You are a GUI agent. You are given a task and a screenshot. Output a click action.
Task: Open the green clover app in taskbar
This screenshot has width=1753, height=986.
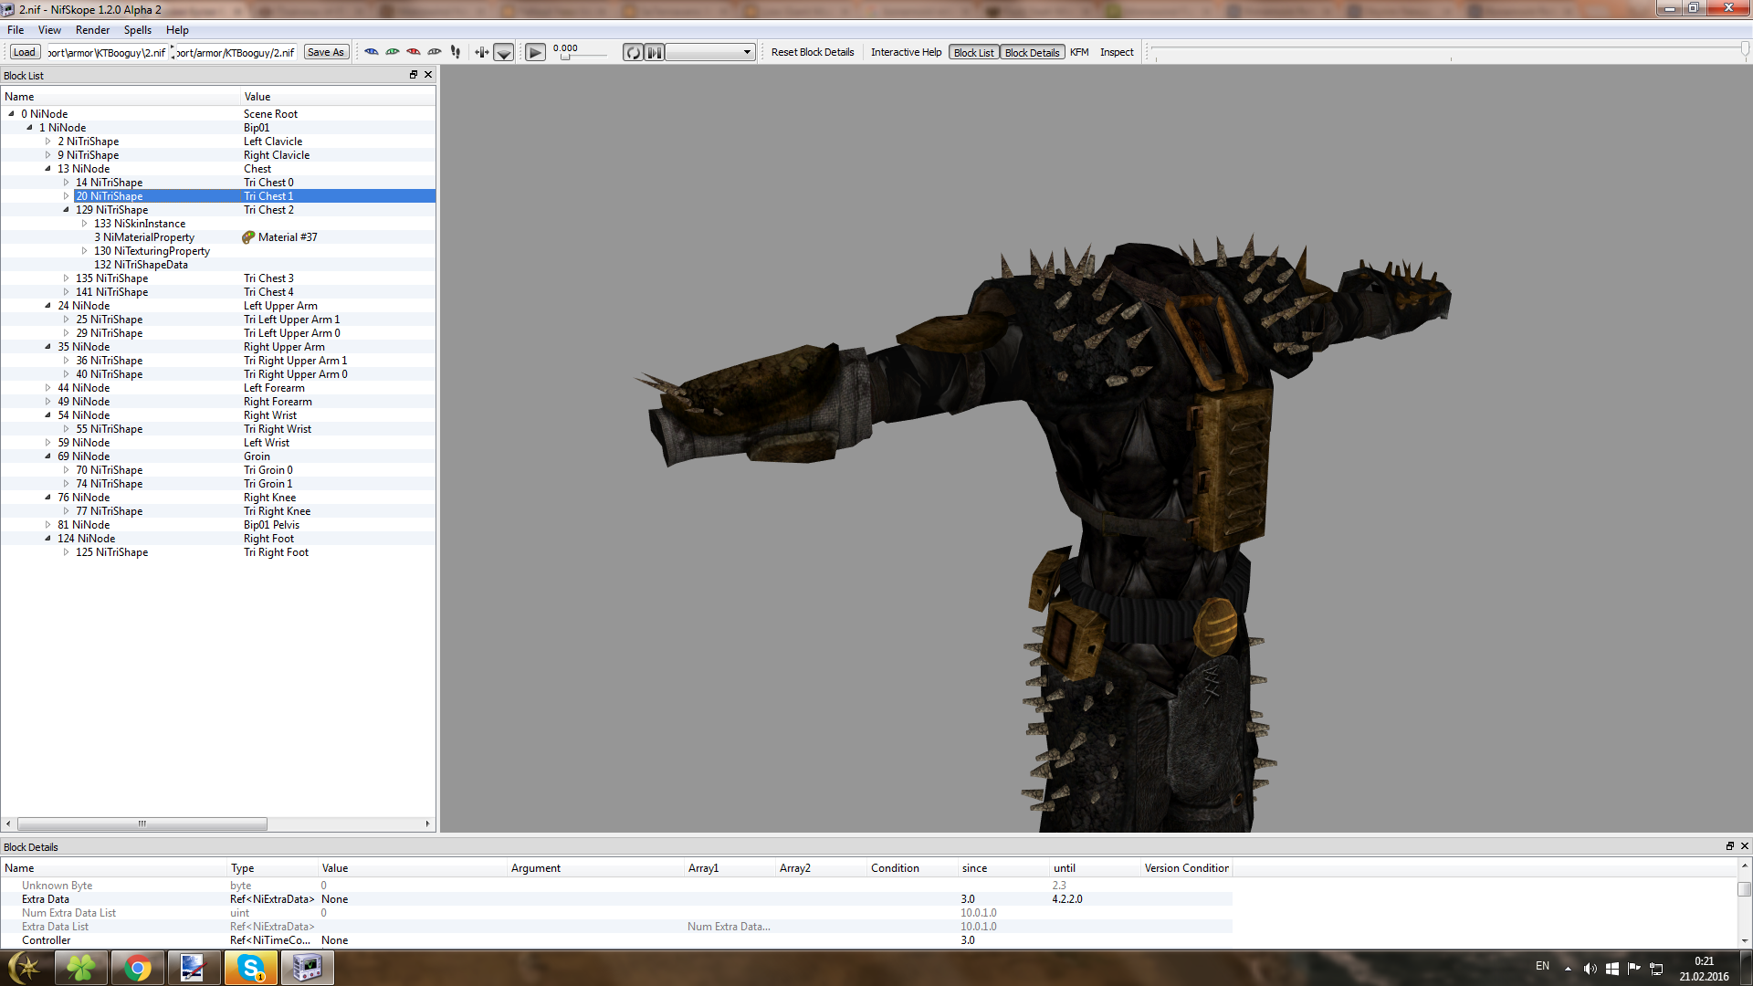(81, 968)
